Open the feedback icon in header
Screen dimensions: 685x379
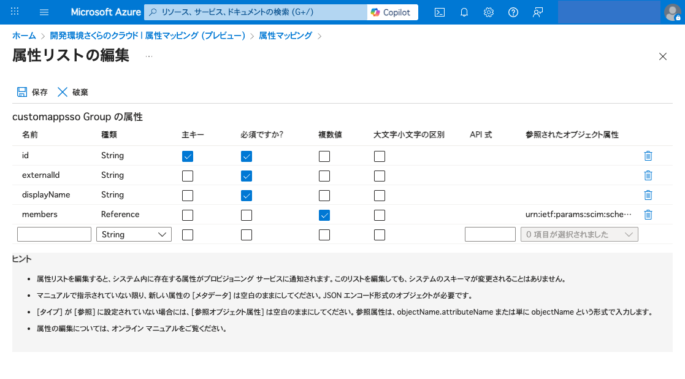[x=538, y=12]
